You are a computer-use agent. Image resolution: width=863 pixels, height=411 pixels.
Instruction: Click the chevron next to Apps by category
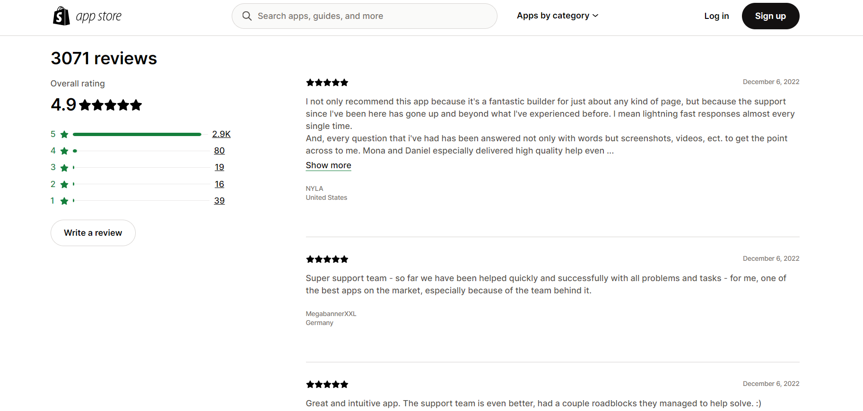coord(595,16)
